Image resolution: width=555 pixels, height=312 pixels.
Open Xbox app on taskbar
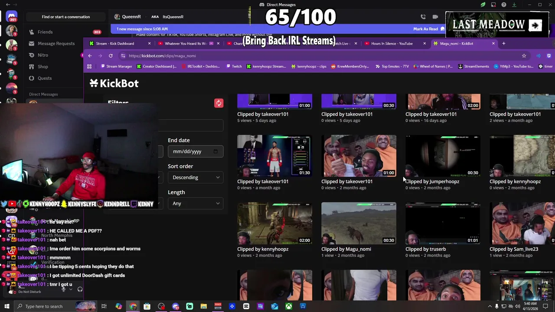coord(288,306)
